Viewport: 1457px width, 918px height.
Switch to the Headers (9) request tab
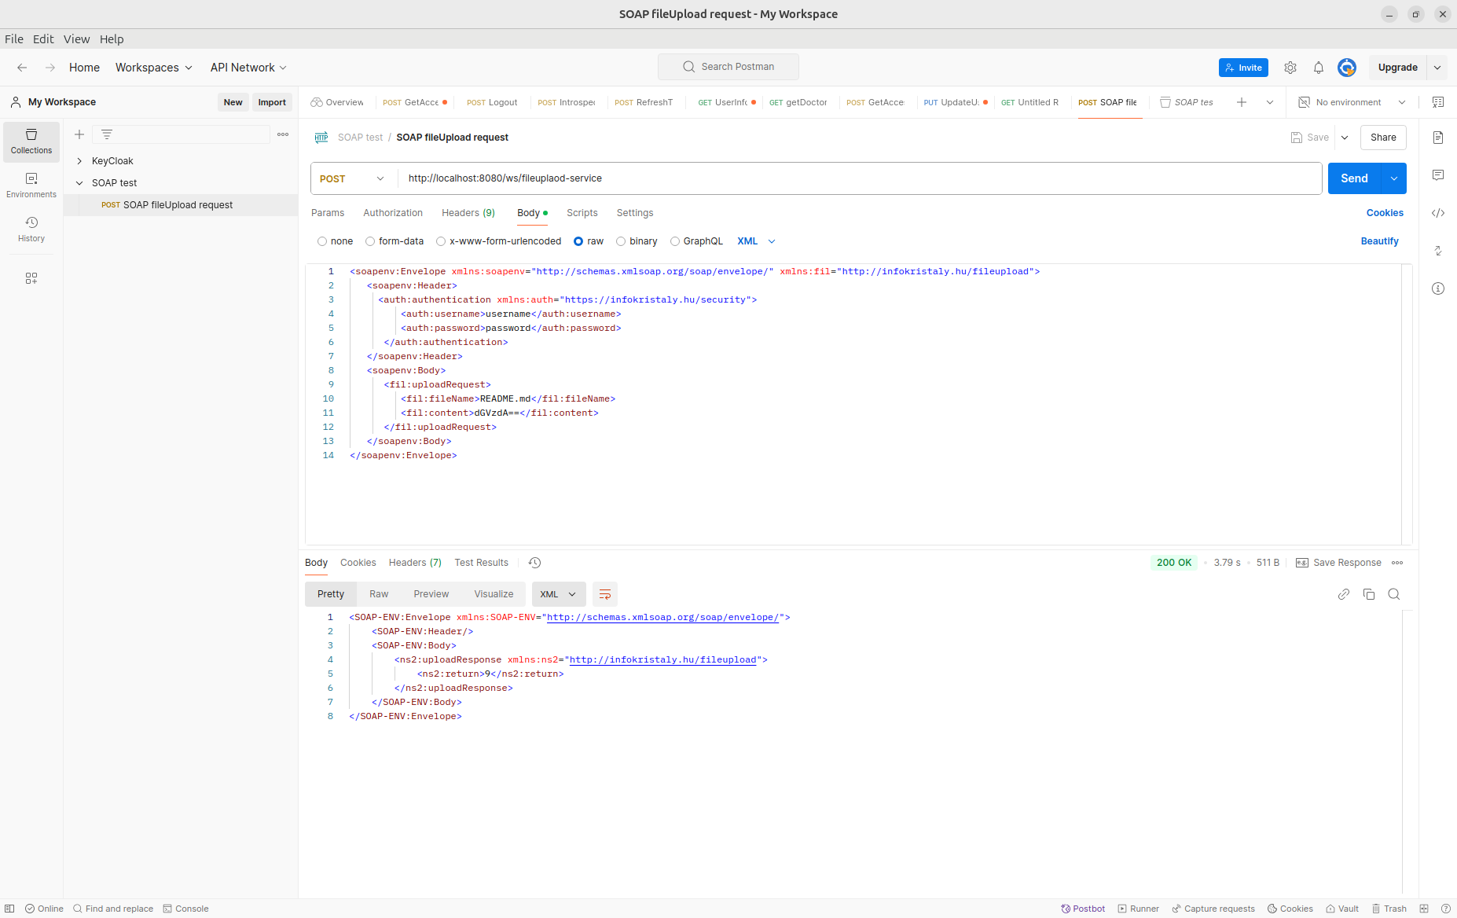point(468,213)
